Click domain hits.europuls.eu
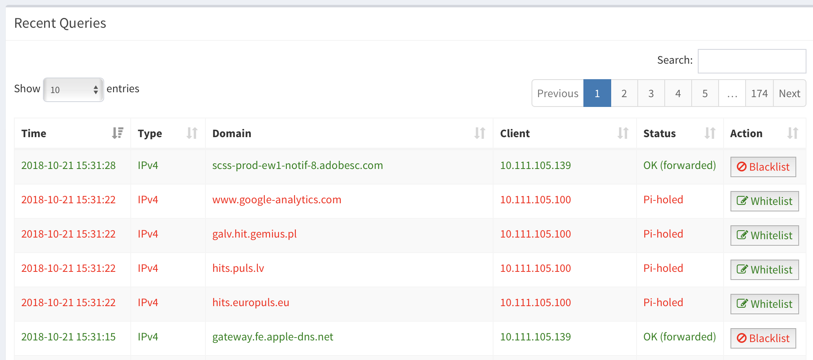Image resolution: width=813 pixels, height=360 pixels. click(251, 302)
